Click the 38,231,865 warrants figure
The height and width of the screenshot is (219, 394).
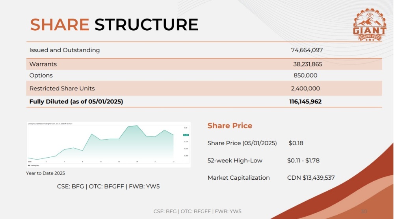(308, 64)
